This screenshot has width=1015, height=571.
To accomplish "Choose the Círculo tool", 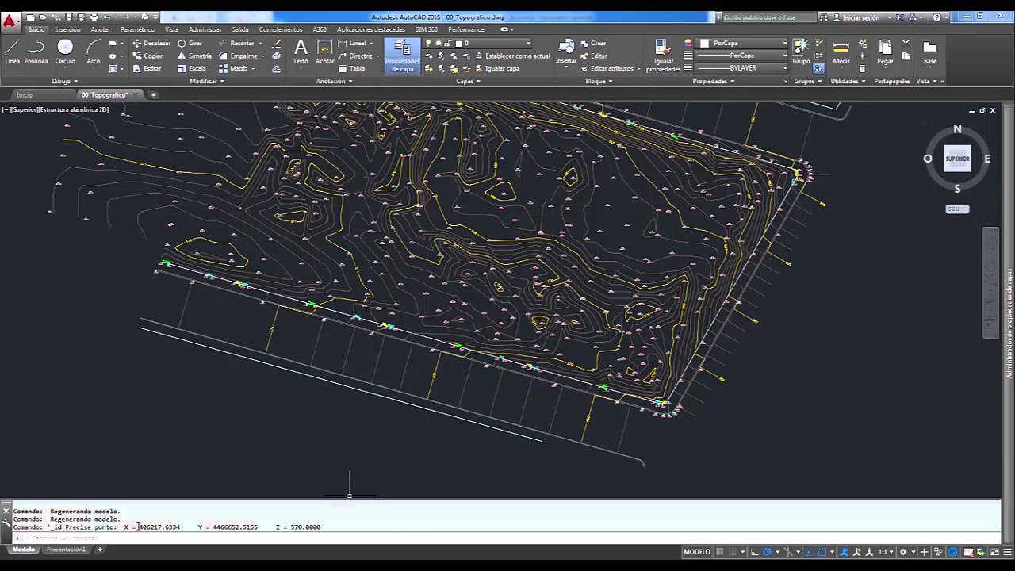I will (x=65, y=52).
